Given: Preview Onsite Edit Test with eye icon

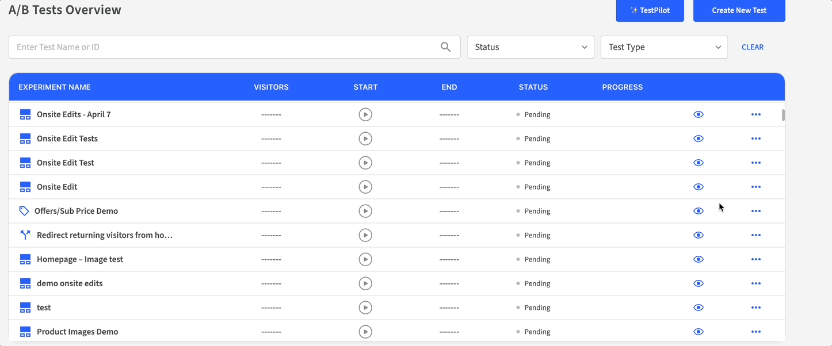Looking at the screenshot, I should pyautogui.click(x=698, y=163).
